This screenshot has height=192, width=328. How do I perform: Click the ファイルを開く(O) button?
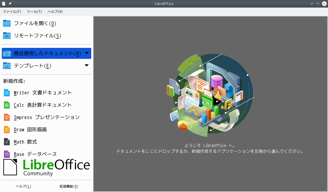coord(47,23)
